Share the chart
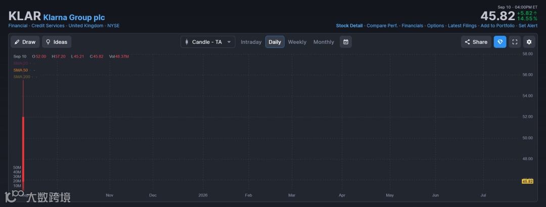This screenshot has width=546, height=207. point(476,42)
